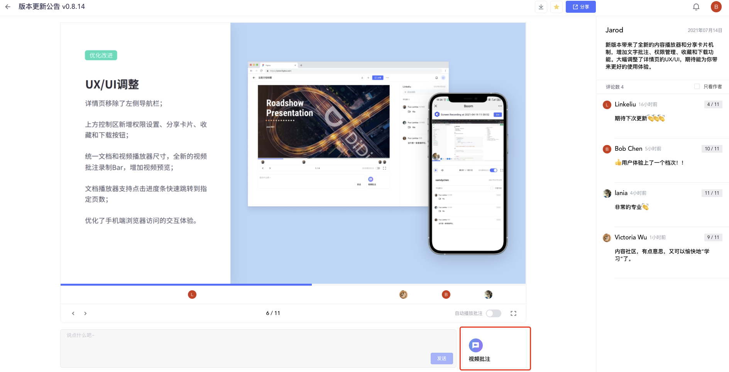This screenshot has width=729, height=372.
Task: Click the document progress bar
Action: pos(293,285)
